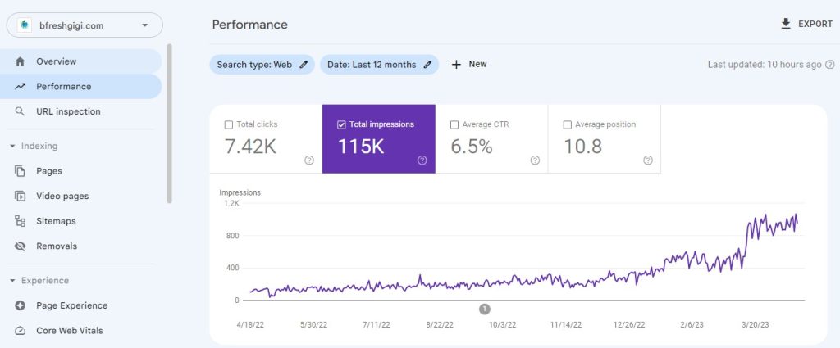840x348 pixels.
Task: Click the Export download icon
Action: [786, 25]
